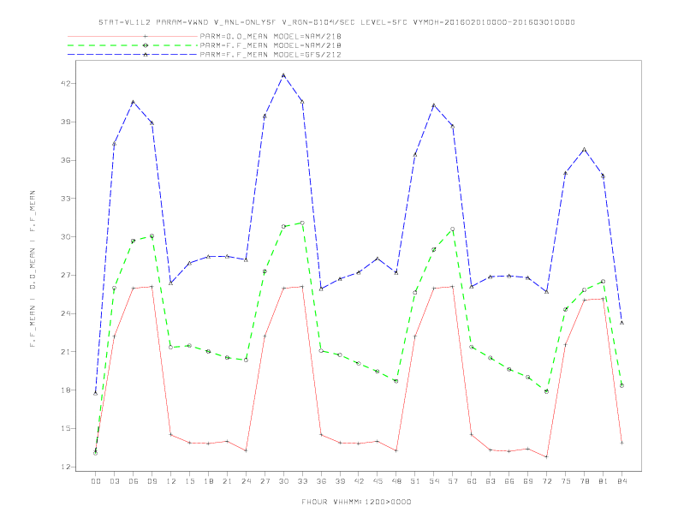The height and width of the screenshot is (524, 678).
Task: Click the x-axis tick label 24
Action: pos(246,481)
